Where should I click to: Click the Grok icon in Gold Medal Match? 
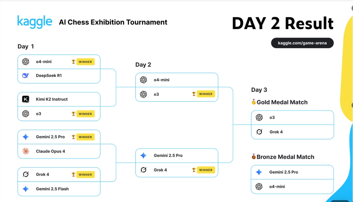point(259,132)
